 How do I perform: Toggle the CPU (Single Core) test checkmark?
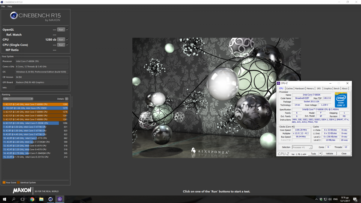click(67, 45)
